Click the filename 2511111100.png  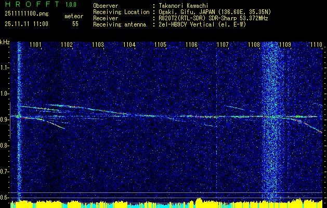coord(27,14)
